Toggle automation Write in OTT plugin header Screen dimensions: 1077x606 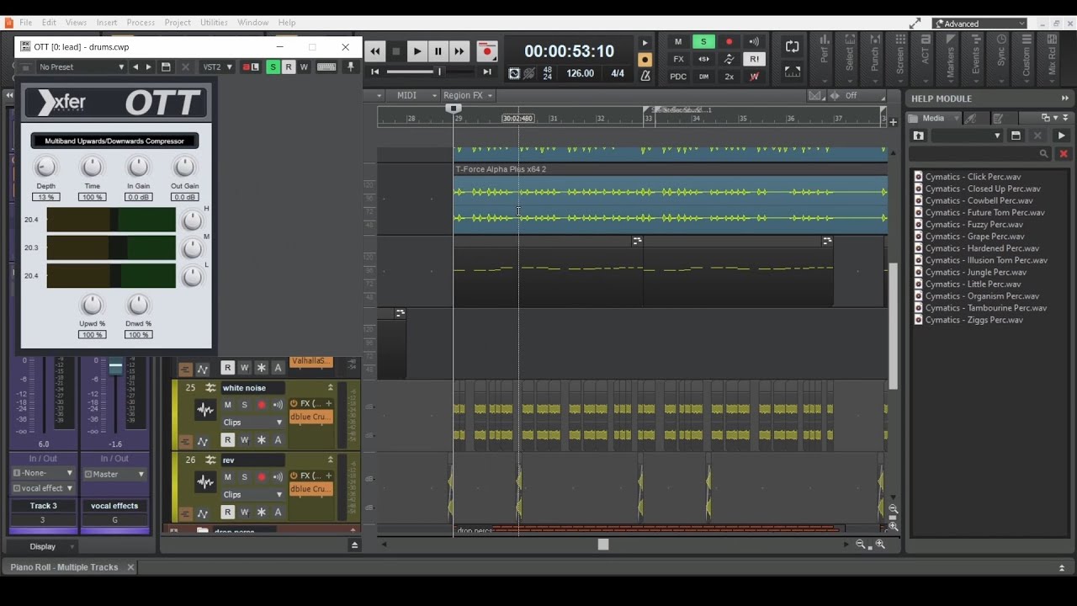[304, 67]
